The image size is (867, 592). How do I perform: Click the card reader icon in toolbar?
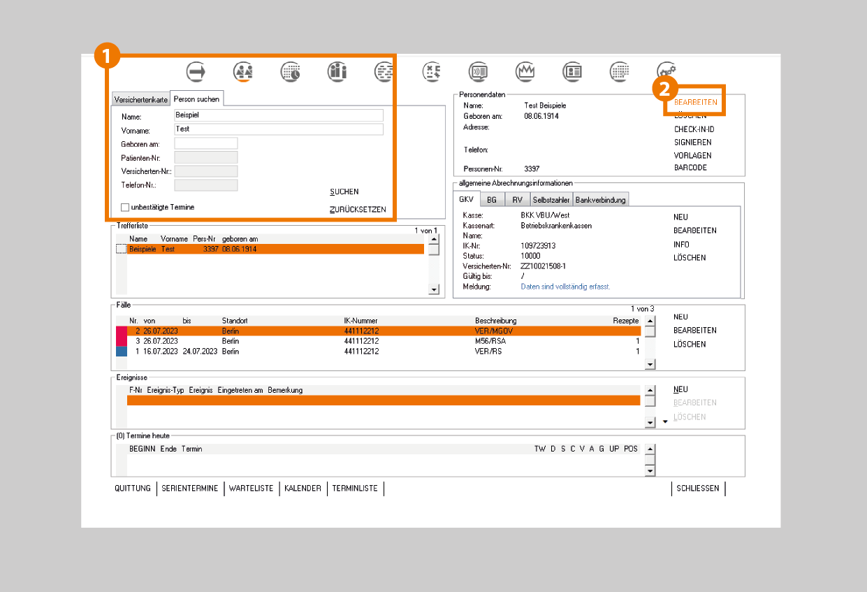(x=479, y=71)
